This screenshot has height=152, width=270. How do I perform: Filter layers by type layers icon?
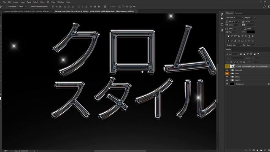(x=248, y=54)
